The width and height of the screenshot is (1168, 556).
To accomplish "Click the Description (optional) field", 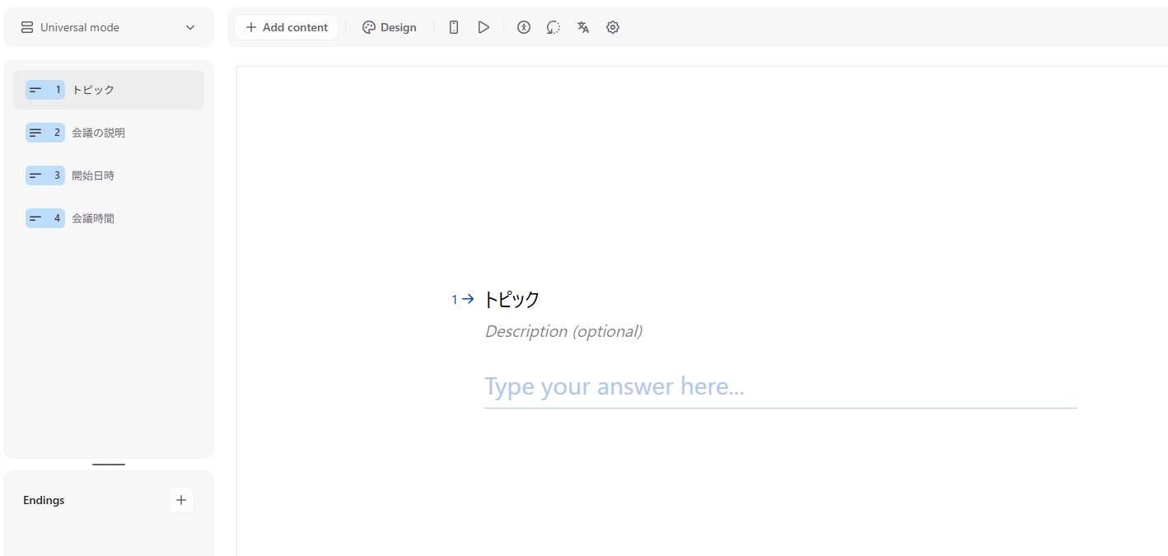I will (x=563, y=331).
